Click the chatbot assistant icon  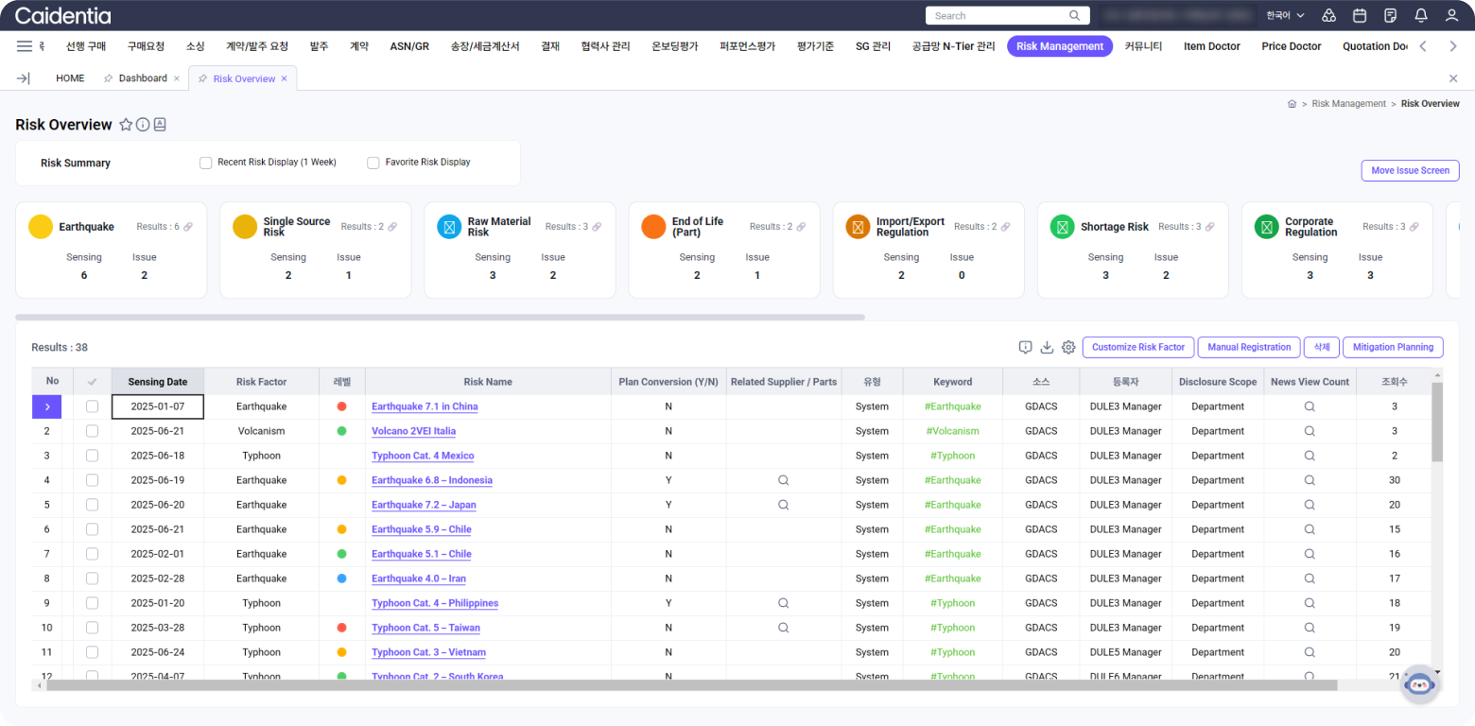pyautogui.click(x=1418, y=684)
